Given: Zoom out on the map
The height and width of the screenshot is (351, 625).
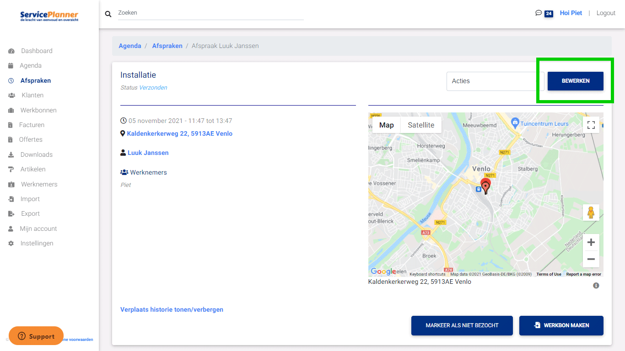Looking at the screenshot, I should point(591,259).
